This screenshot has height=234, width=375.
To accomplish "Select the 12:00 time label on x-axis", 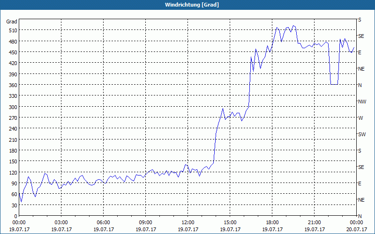I will [x=188, y=223].
